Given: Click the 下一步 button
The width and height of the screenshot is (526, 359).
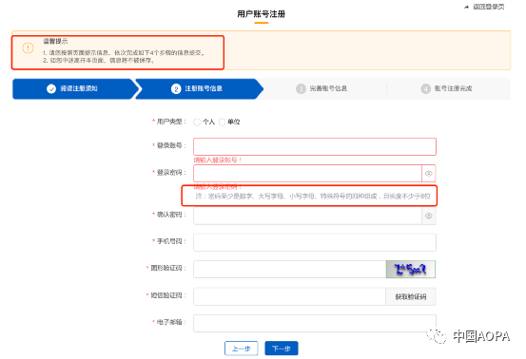Looking at the screenshot, I should [282, 349].
